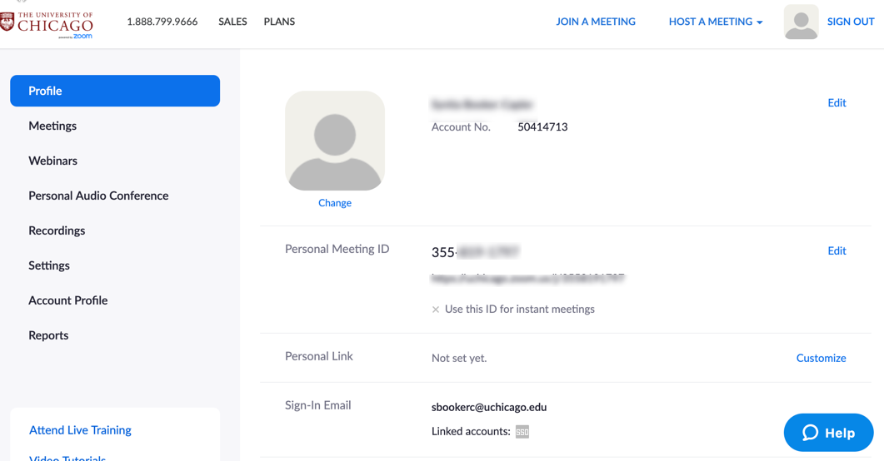
Task: Go to Webinars section
Action: point(52,161)
